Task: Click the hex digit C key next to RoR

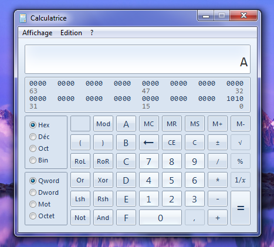Action: (x=126, y=161)
